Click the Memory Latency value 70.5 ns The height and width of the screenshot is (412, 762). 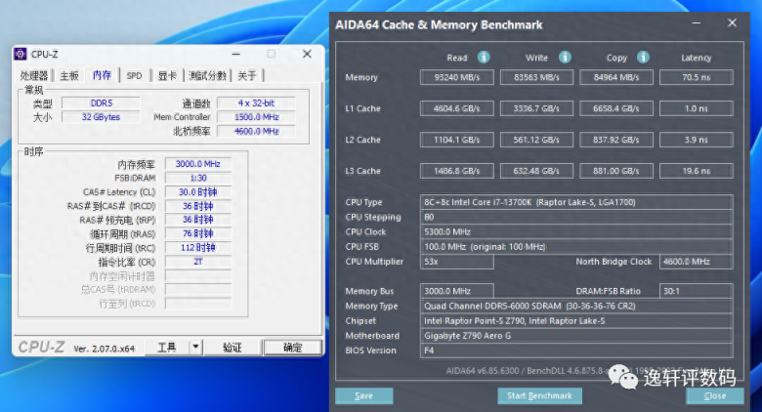(697, 77)
